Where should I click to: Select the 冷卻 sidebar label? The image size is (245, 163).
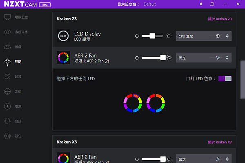coord(18,91)
